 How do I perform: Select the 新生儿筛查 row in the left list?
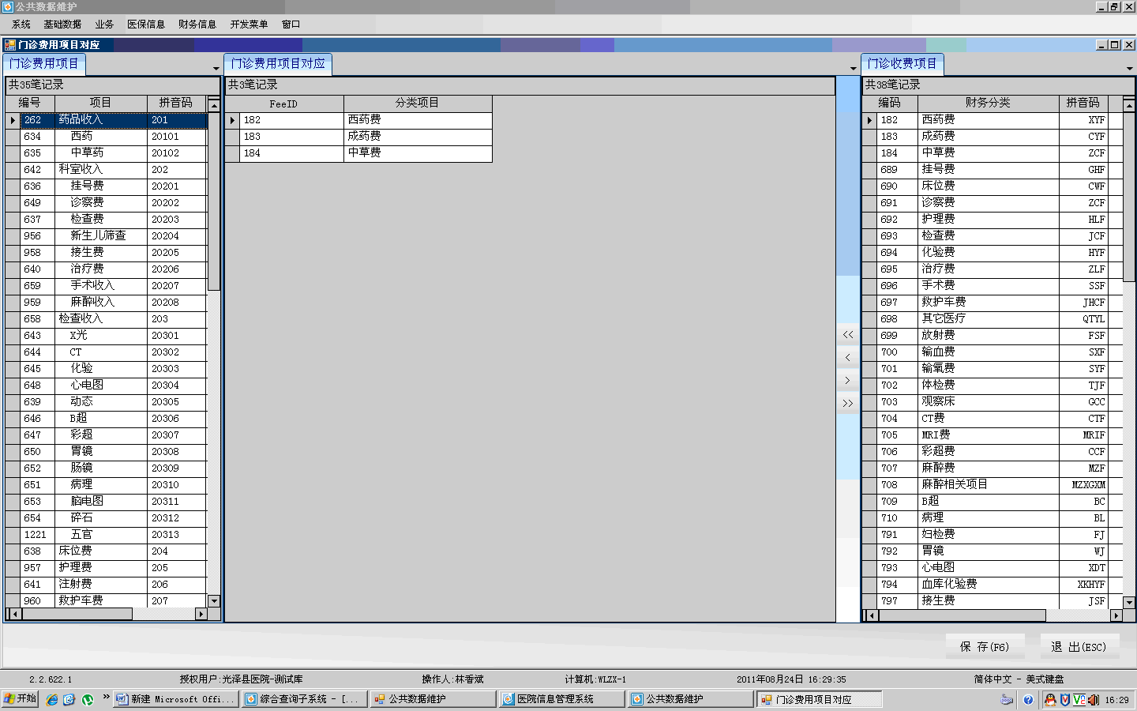click(107, 236)
